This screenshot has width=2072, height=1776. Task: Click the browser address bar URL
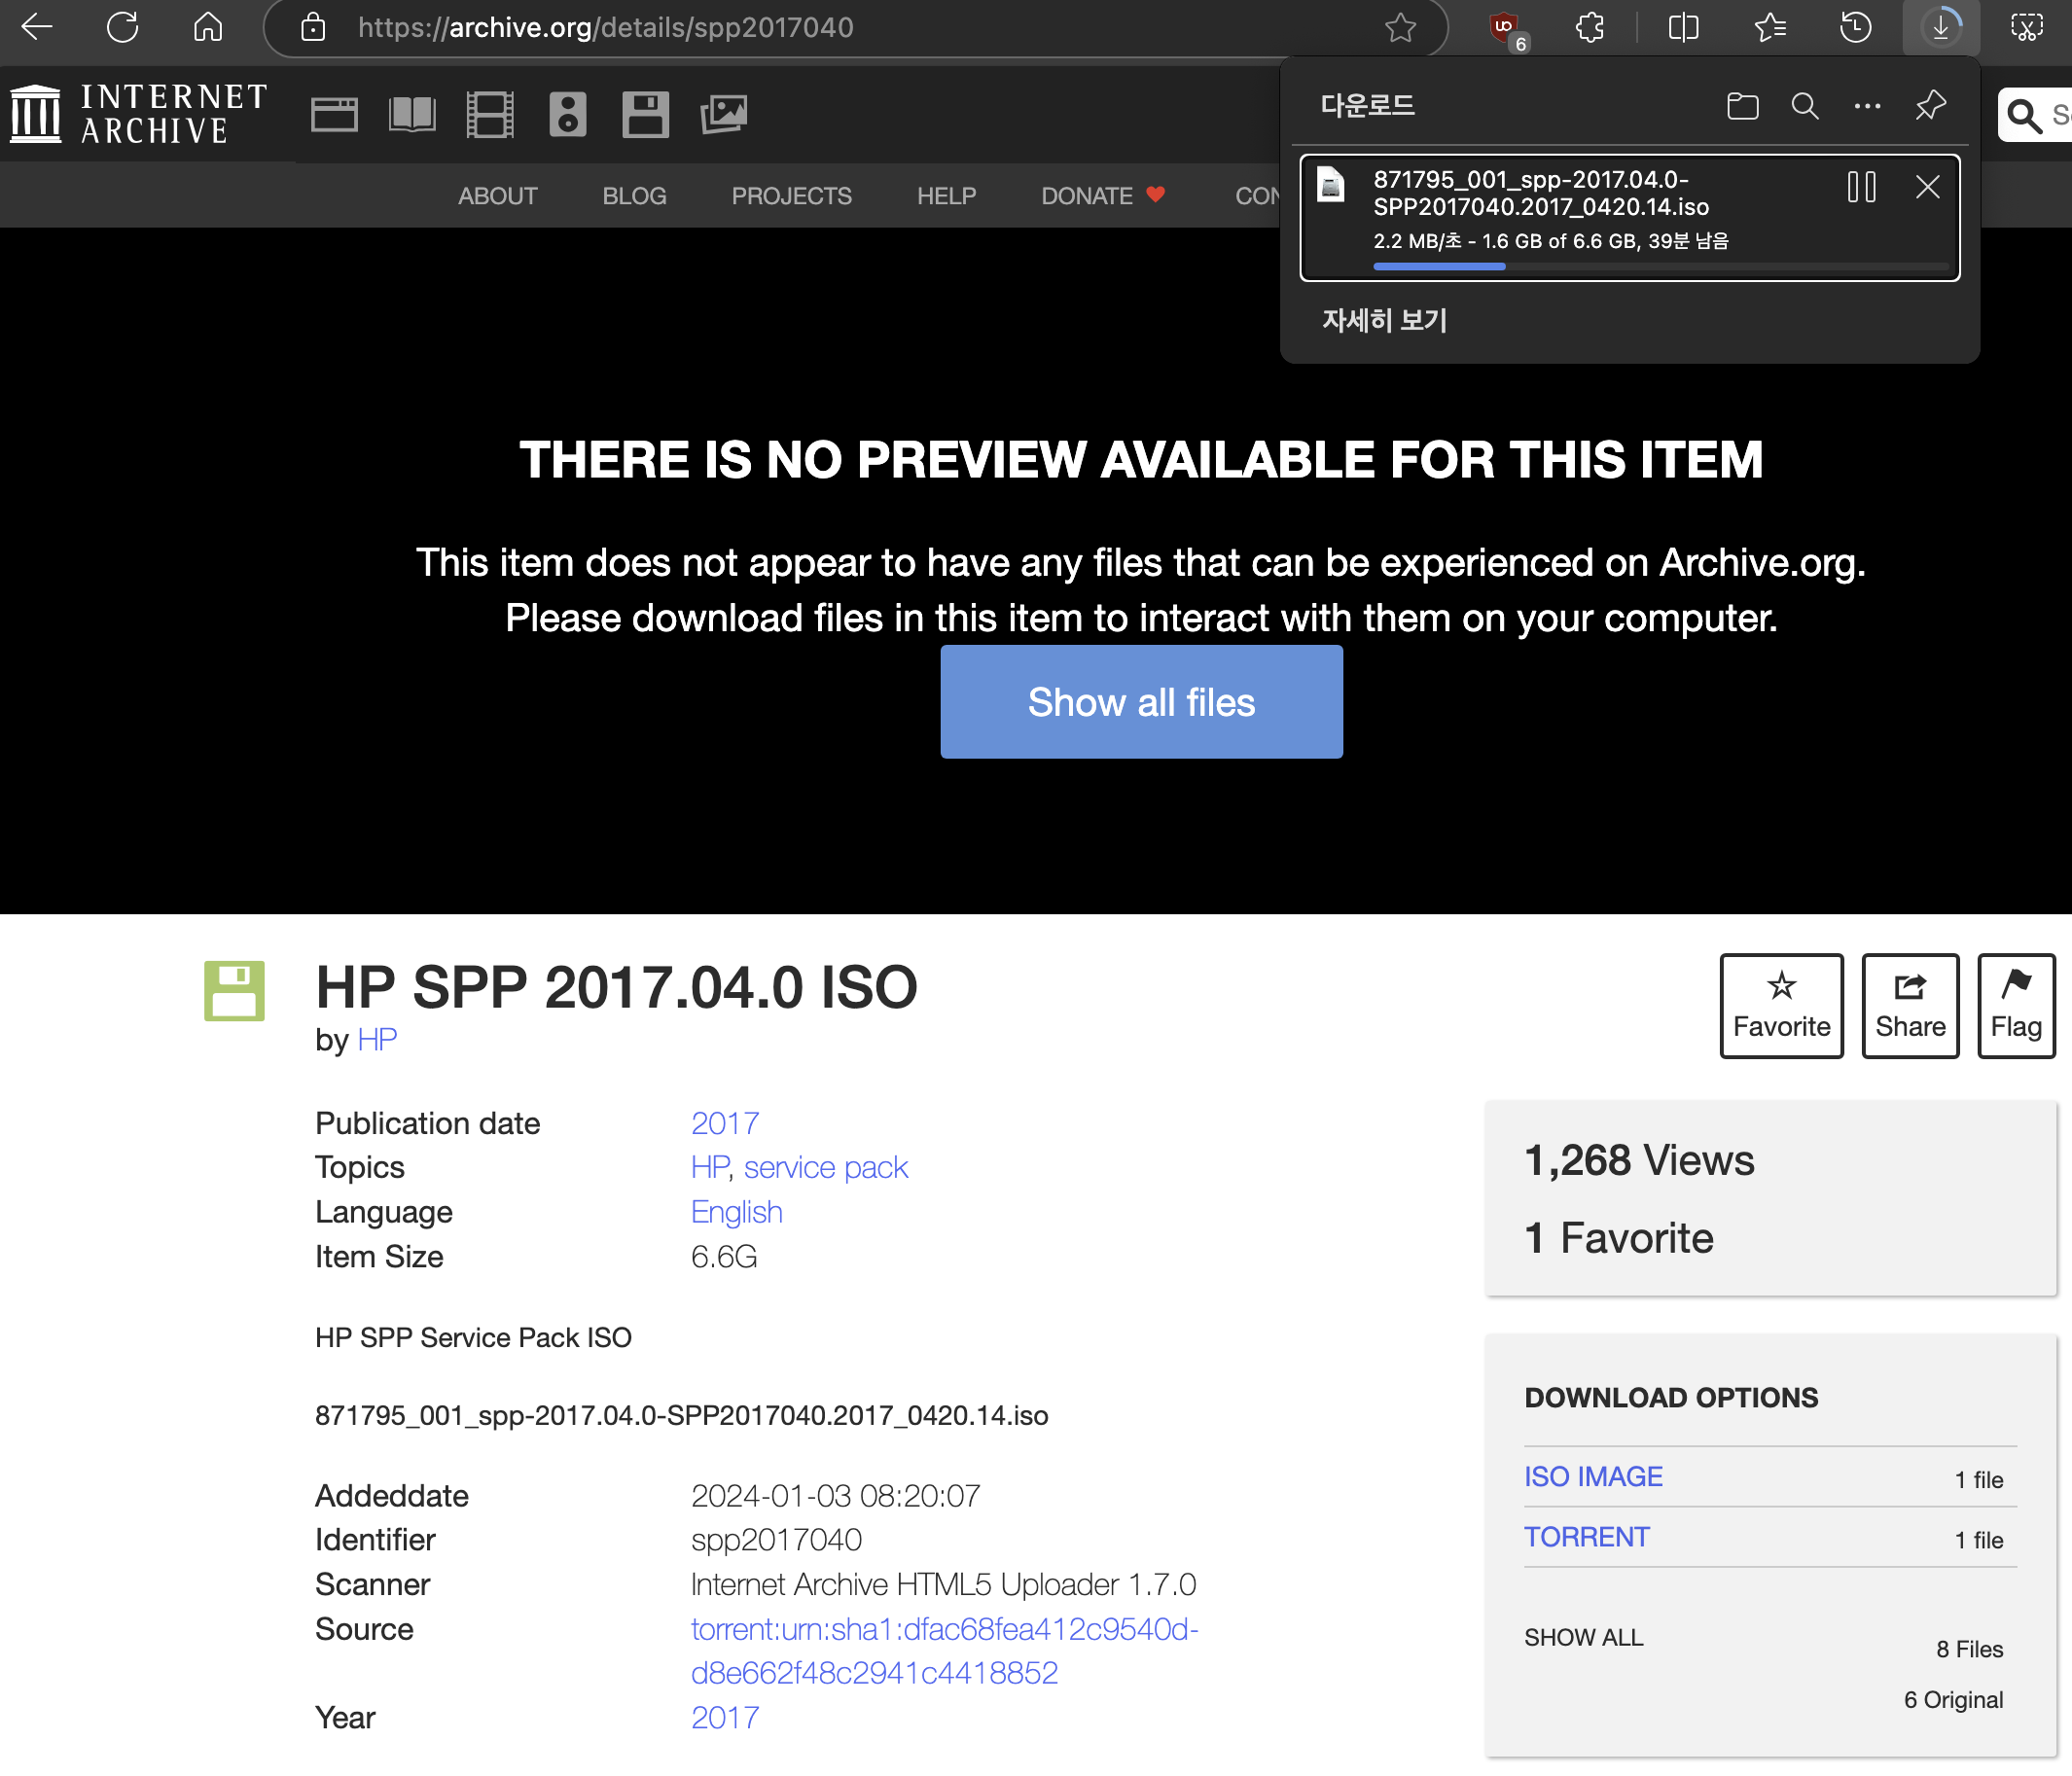(605, 28)
